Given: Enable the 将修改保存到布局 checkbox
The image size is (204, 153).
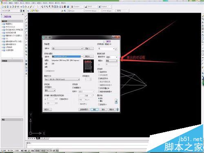Looking at the screenshot, I should (99, 92).
